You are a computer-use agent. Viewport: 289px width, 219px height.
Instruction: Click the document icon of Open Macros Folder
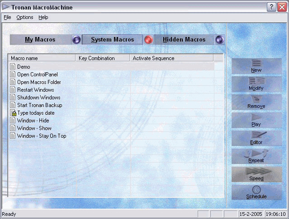(x=13, y=82)
